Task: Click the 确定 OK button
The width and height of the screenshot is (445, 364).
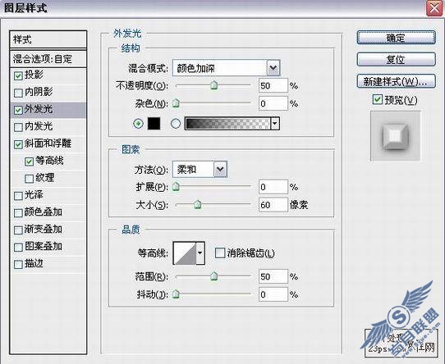Action: 397,38
